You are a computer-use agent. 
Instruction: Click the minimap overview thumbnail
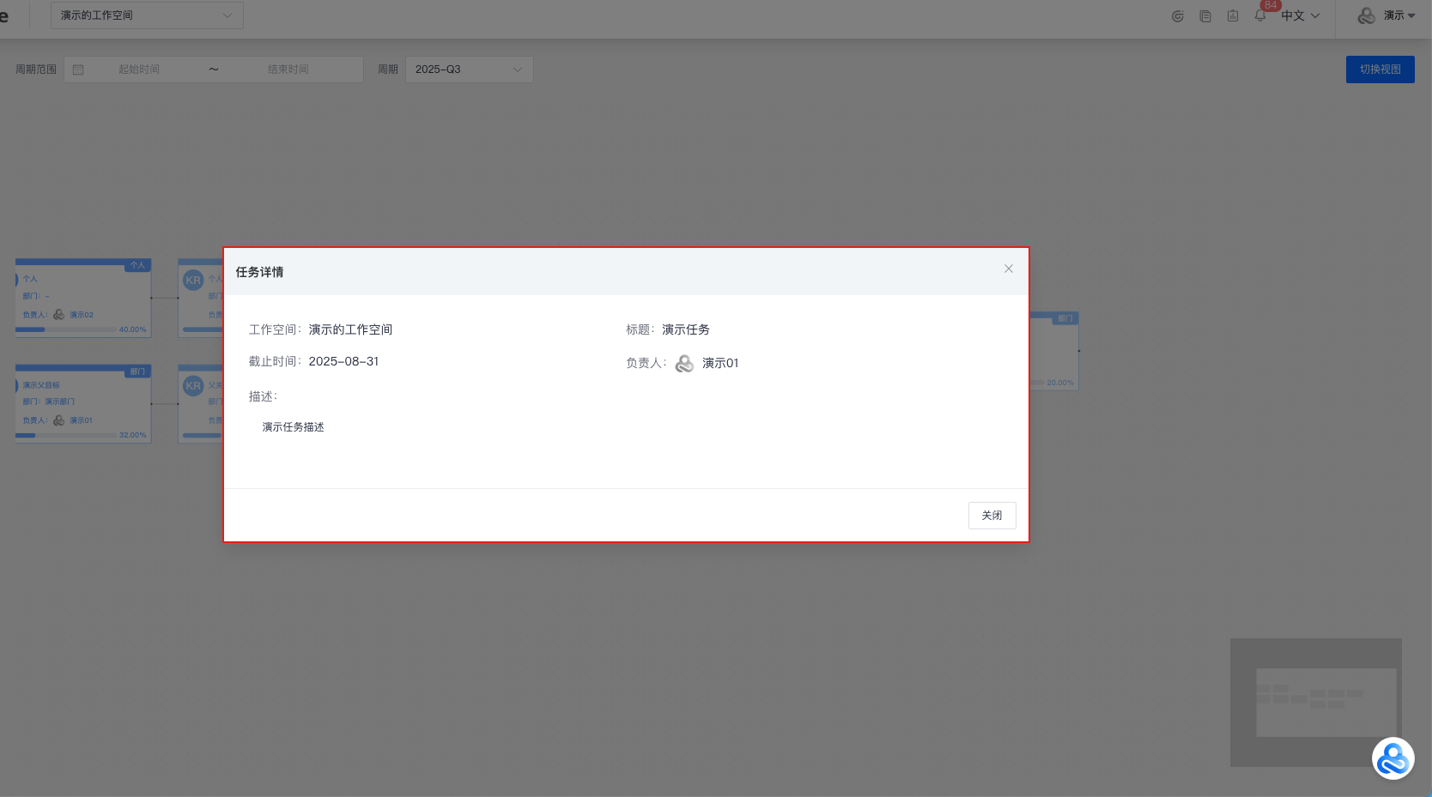point(1315,702)
